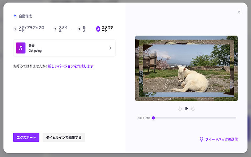
Task: Click the auto-create sparkle icon
Action: [15, 16]
